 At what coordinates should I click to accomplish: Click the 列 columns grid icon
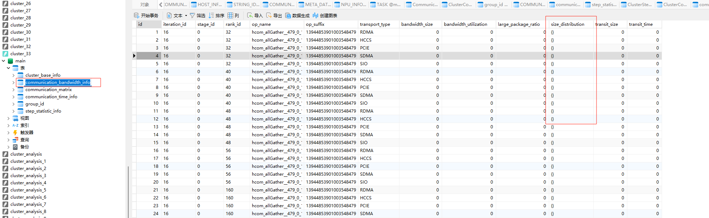[230, 15]
